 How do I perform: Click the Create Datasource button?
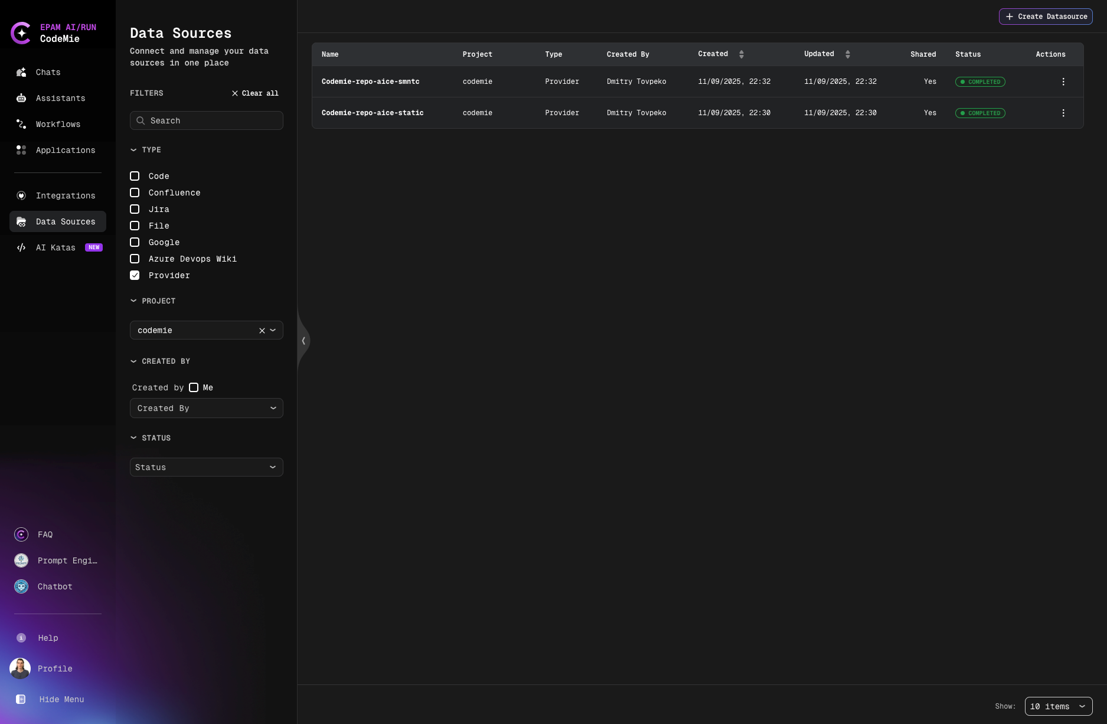click(1046, 17)
